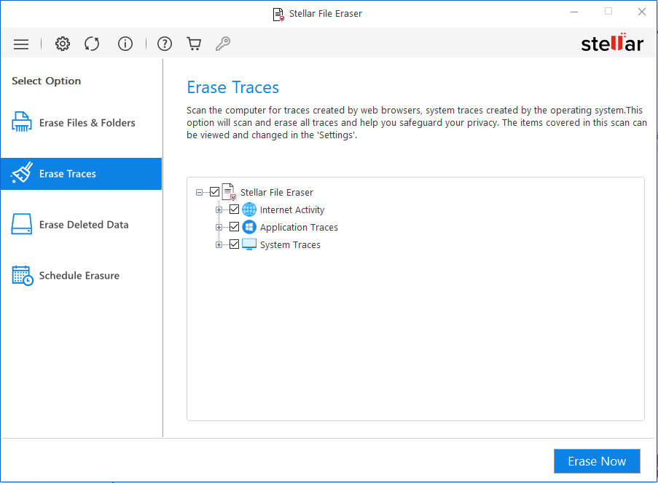Click the update/refresh icon in the toolbar
Viewport: 658px width, 483px height.
point(92,44)
